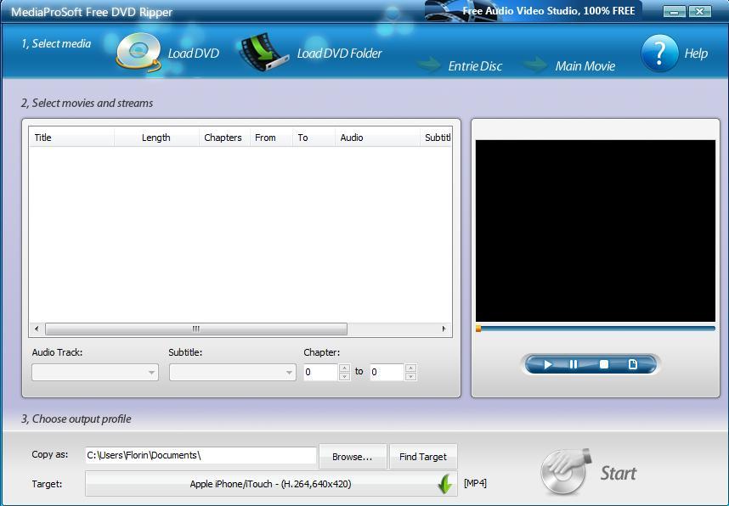Click the video progress bar under the preview
Viewport: 729px width, 506px height.
pos(594,327)
